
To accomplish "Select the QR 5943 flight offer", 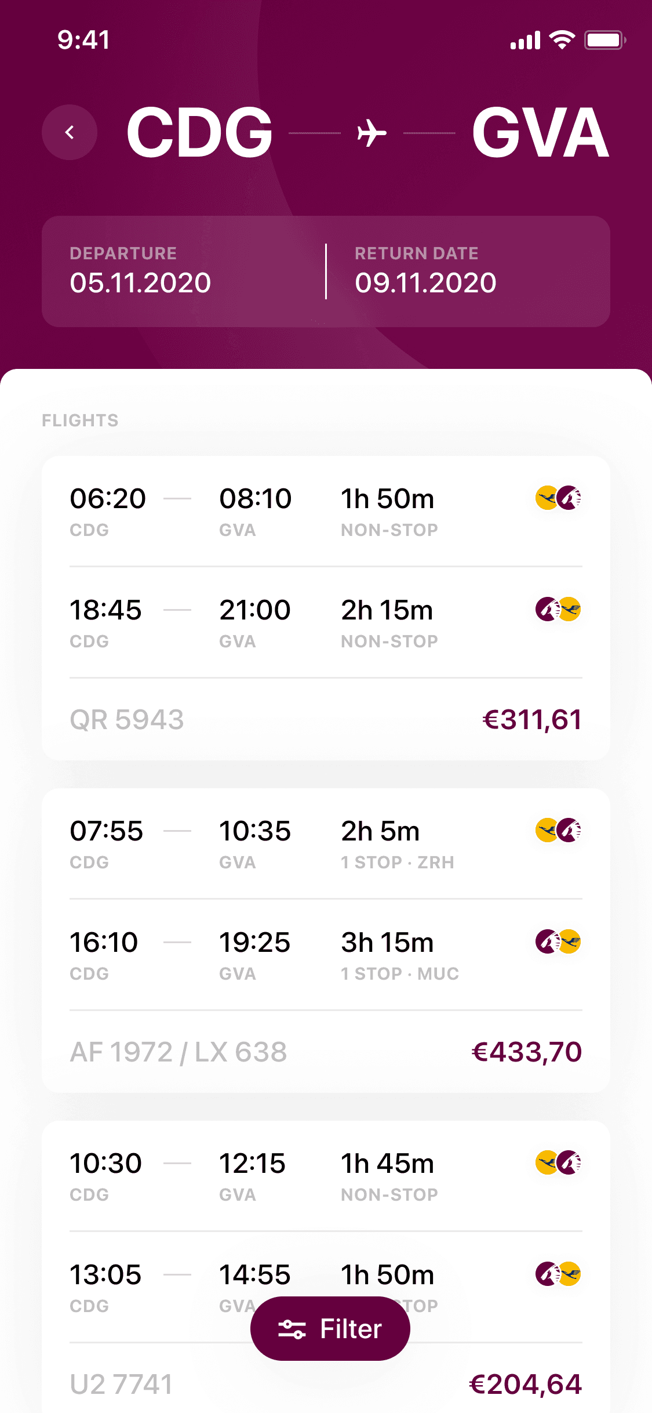I will (x=127, y=719).
